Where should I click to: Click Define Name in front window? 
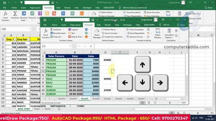click(110, 30)
